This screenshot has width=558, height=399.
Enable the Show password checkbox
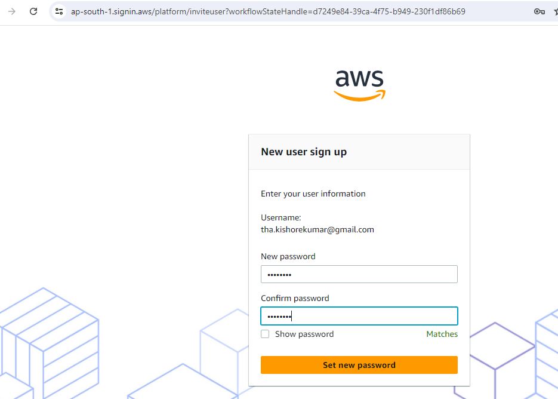[265, 334]
